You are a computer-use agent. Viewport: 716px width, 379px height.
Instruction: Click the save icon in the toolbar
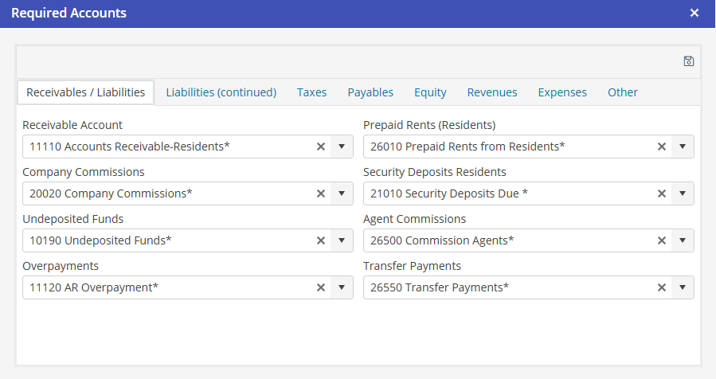(689, 61)
